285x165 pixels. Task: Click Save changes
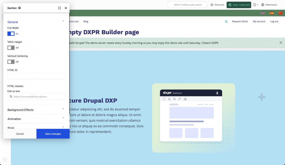coord(53,134)
